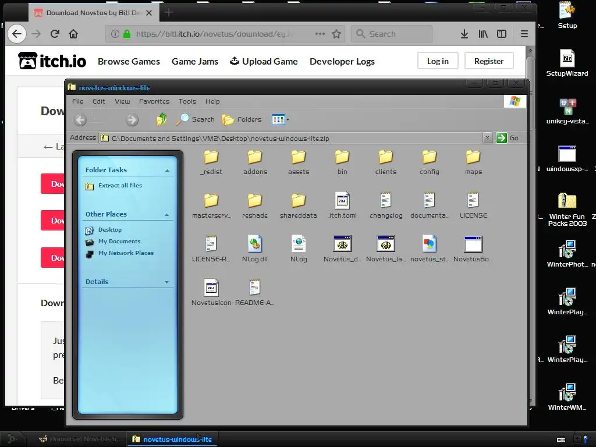Viewport: 596px width, 447px height.
Task: Toggle the Folders pane button
Action: point(242,119)
